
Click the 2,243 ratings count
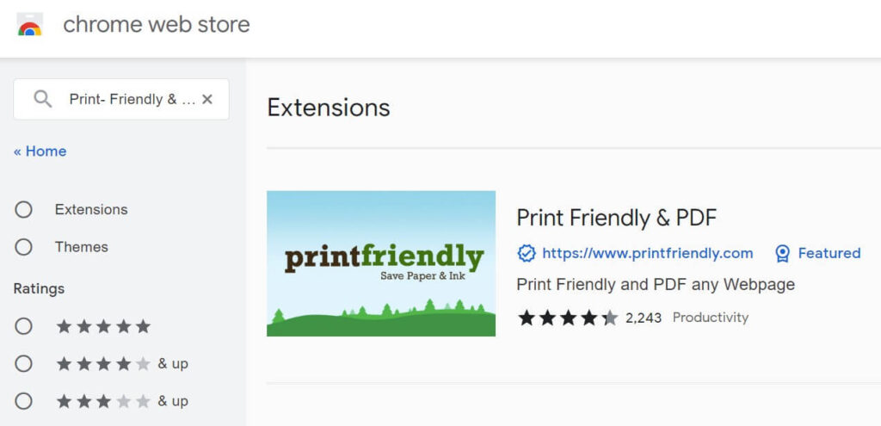(x=644, y=318)
